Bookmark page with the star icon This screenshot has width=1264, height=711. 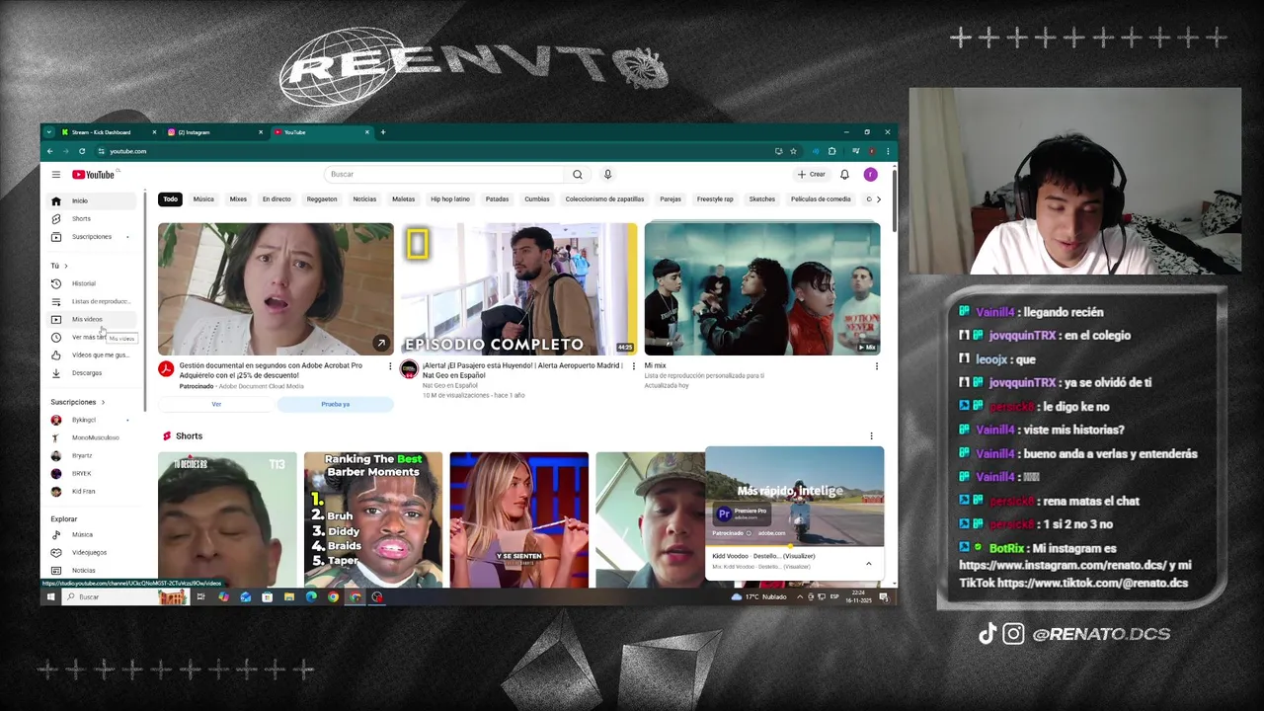[793, 151]
